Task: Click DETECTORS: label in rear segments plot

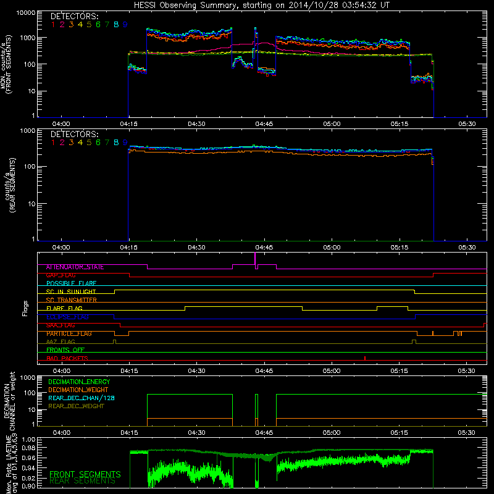Action: [x=74, y=134]
